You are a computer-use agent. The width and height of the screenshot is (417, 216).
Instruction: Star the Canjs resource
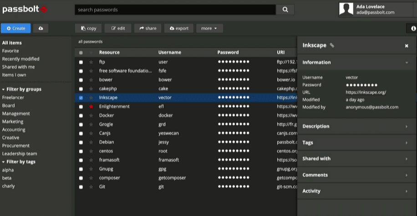pyautogui.click(x=91, y=133)
